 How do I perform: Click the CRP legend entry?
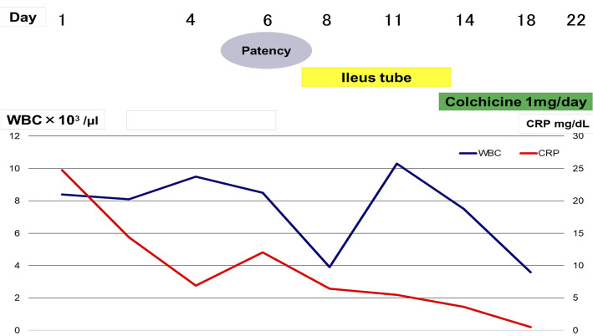pyautogui.click(x=539, y=153)
